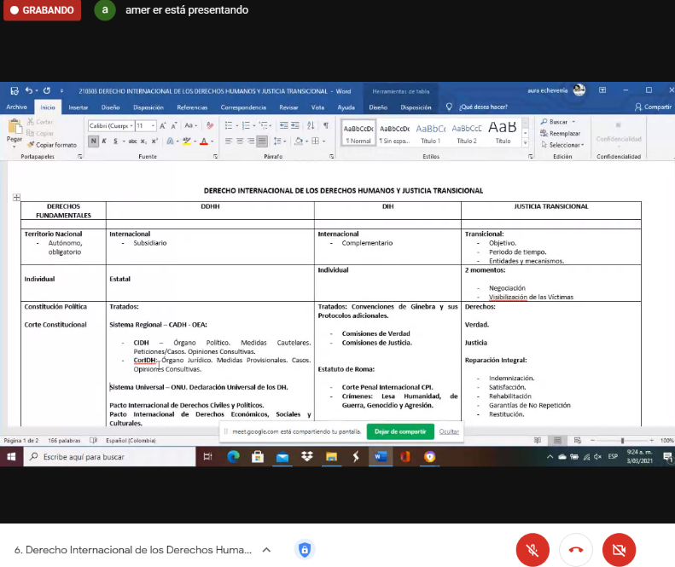Click the yellow text highlight color button
The image size is (675, 567).
187,141
